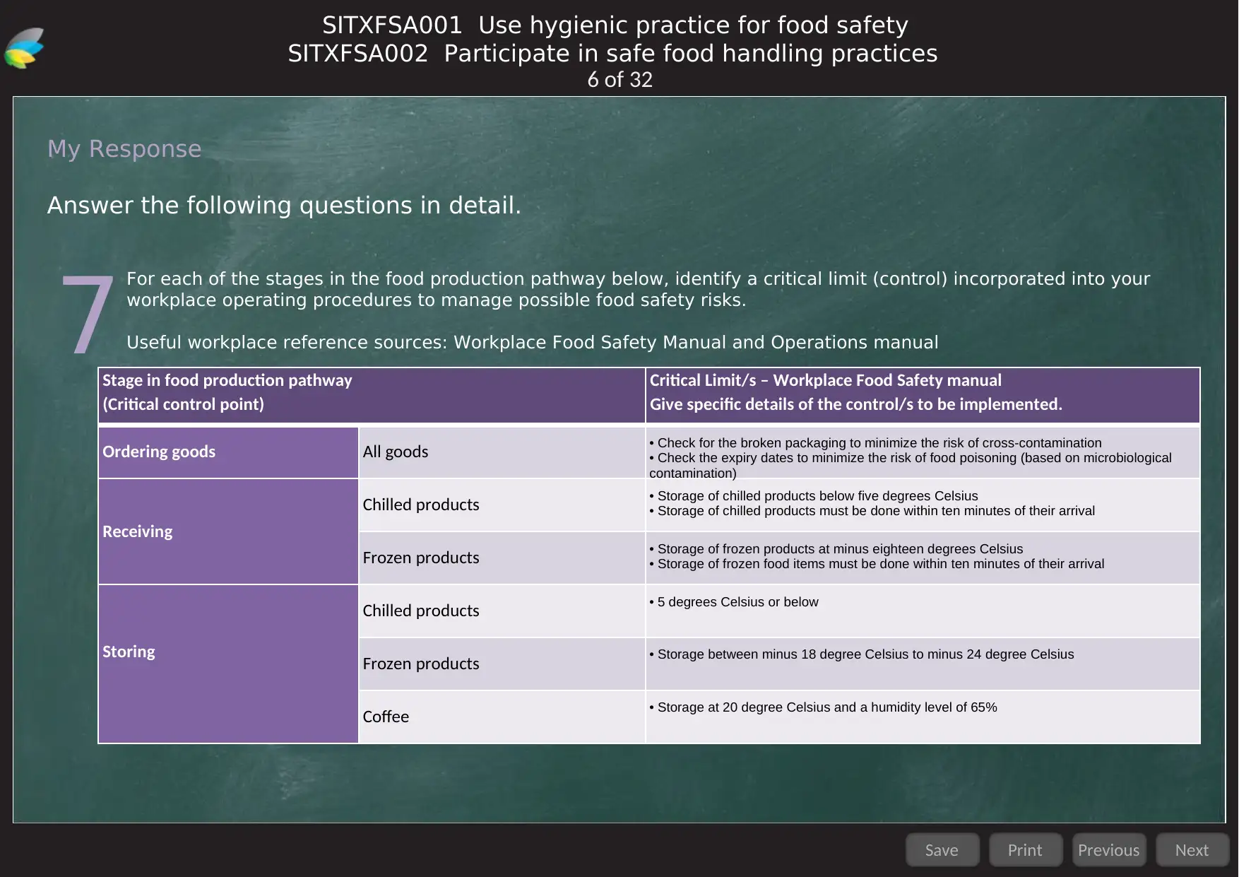1239x877 pixels.
Task: Click 'Chilled products' in the Storing row
Action: [502, 611]
